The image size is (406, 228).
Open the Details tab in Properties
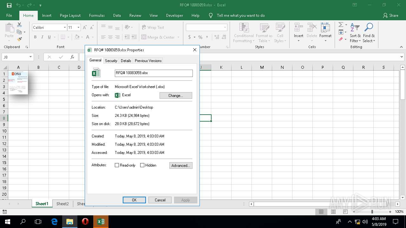click(x=126, y=60)
